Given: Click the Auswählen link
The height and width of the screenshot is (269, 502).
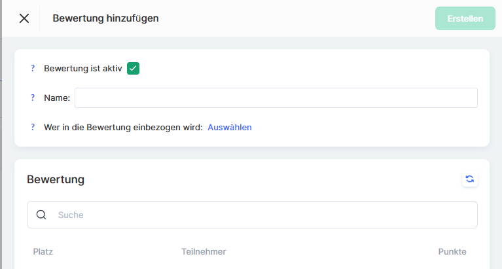Looking at the screenshot, I should 230,127.
